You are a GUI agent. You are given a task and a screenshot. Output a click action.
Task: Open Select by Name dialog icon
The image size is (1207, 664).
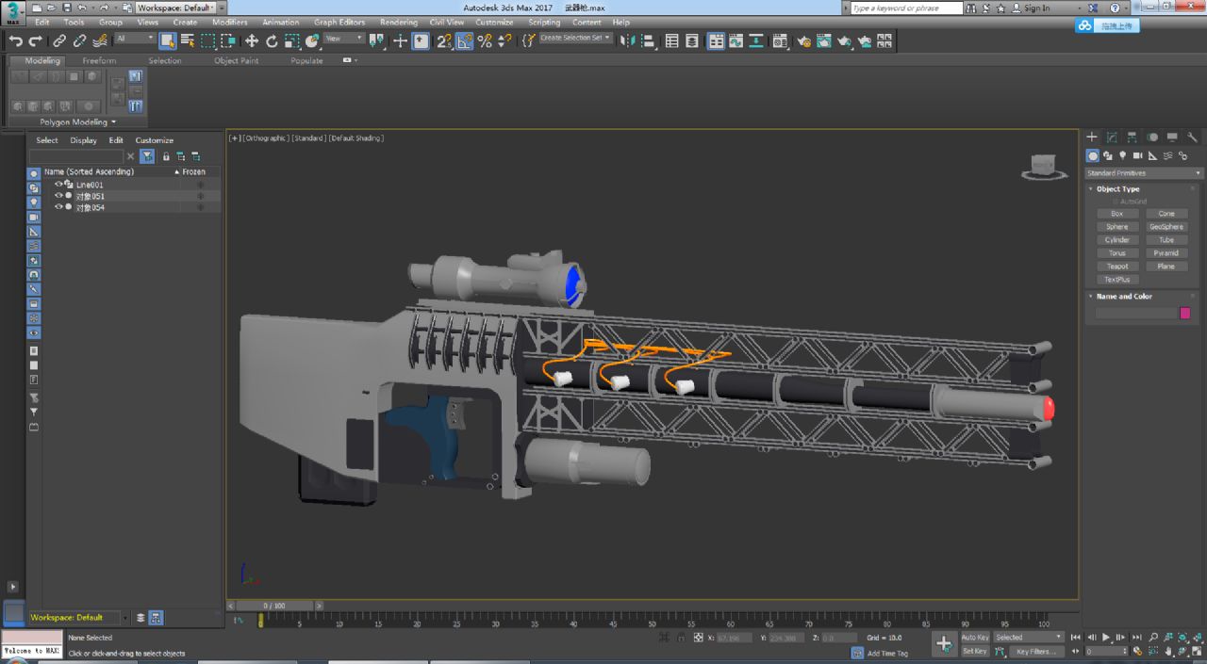188,40
